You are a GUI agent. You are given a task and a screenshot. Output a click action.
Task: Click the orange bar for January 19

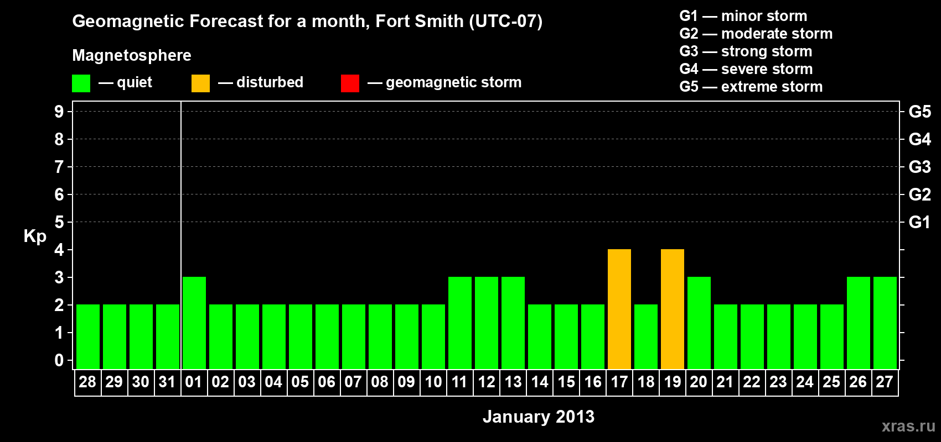673,309
